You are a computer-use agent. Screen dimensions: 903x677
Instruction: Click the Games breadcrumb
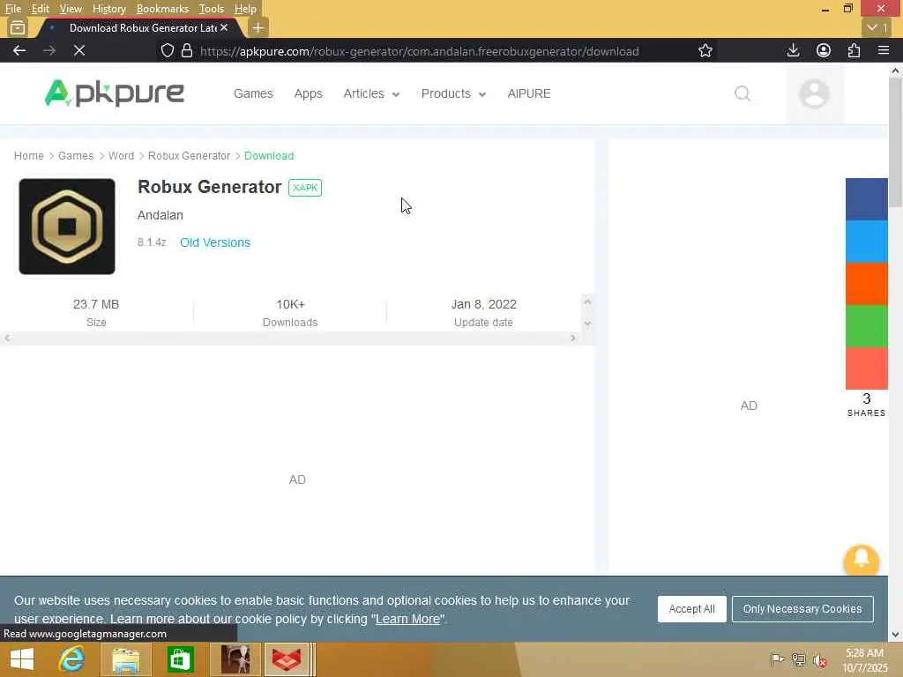click(76, 155)
